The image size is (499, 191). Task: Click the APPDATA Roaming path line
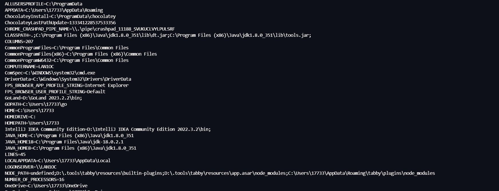pos(54,10)
